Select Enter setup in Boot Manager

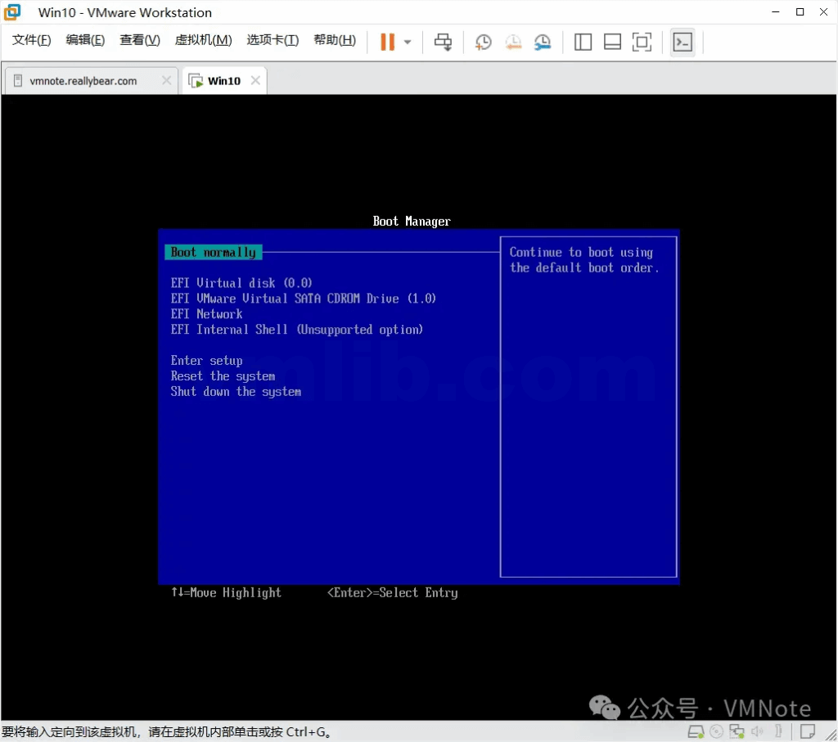coord(206,361)
